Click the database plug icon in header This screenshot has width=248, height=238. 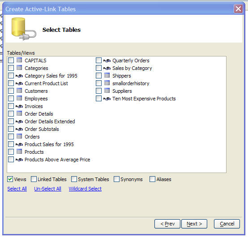[24, 29]
